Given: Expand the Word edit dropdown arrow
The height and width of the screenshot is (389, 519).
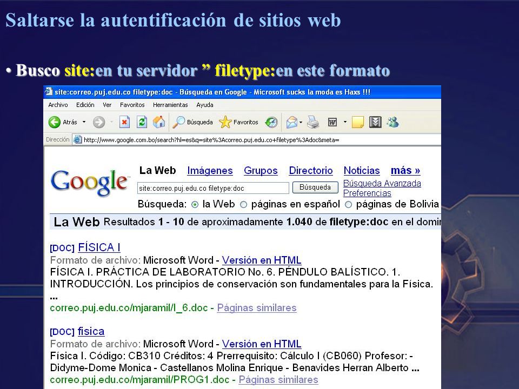Looking at the screenshot, I should 345,122.
